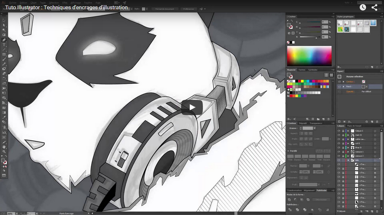This screenshot has height=215, width=384.
Task: Click the Noir (N) slider in Couleur panel
Action: (x=310, y=37)
